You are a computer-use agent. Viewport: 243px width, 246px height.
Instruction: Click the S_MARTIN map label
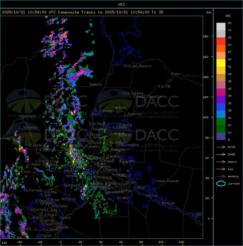(110, 170)
